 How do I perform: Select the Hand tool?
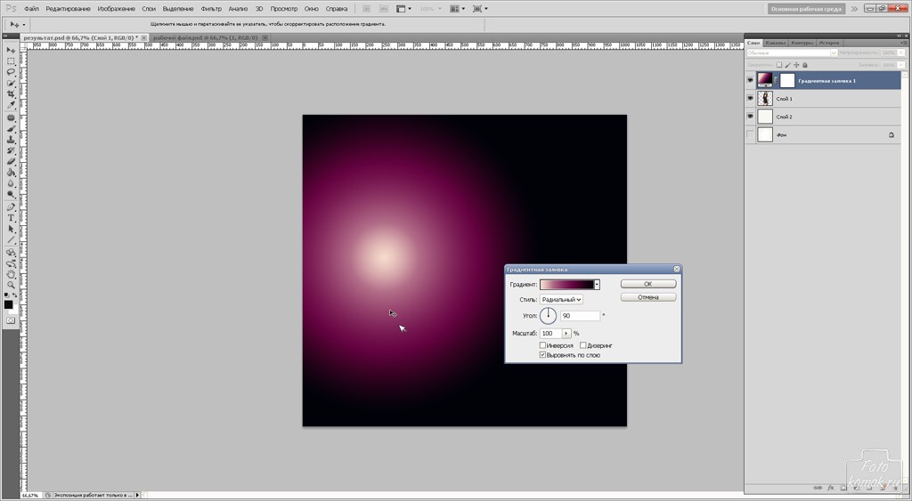coord(11,274)
